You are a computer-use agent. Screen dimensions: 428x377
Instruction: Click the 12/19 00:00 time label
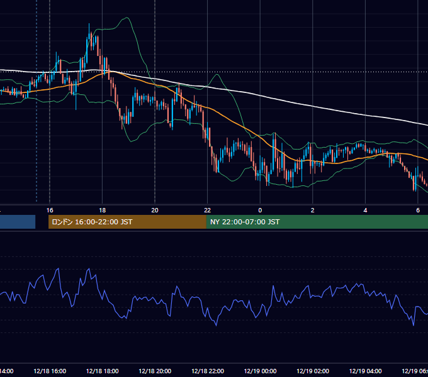click(x=260, y=371)
